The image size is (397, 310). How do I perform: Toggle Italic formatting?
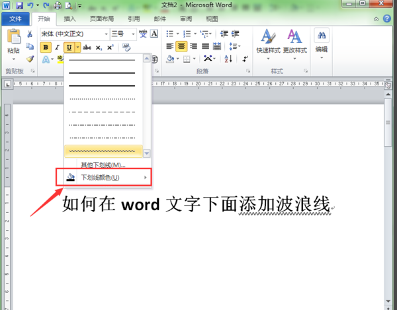(58, 48)
